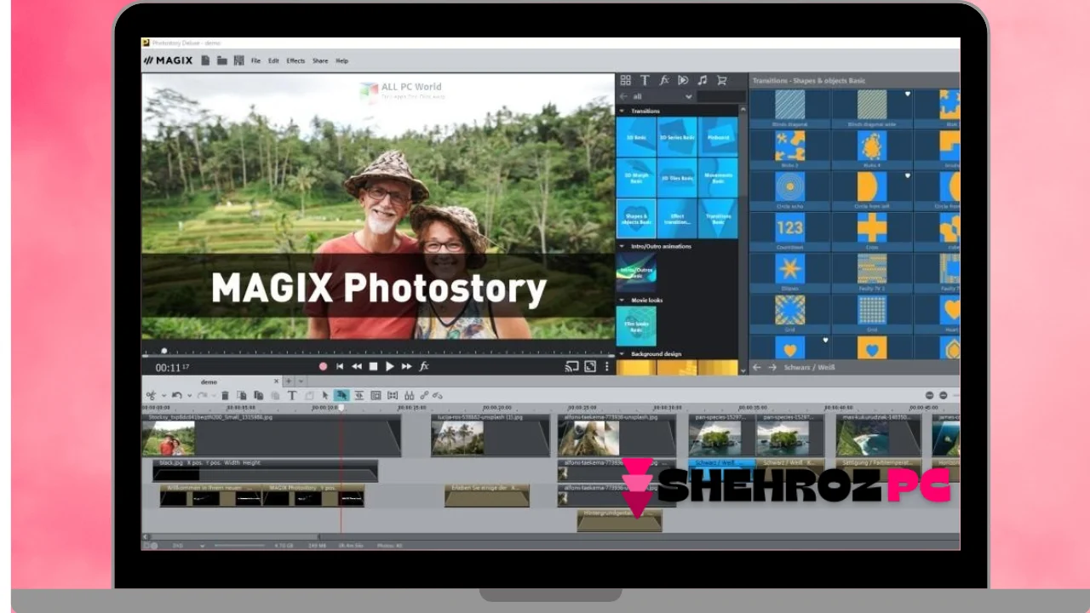Select the Movements Basic tile
This screenshot has height=613, width=1090.
718,177
